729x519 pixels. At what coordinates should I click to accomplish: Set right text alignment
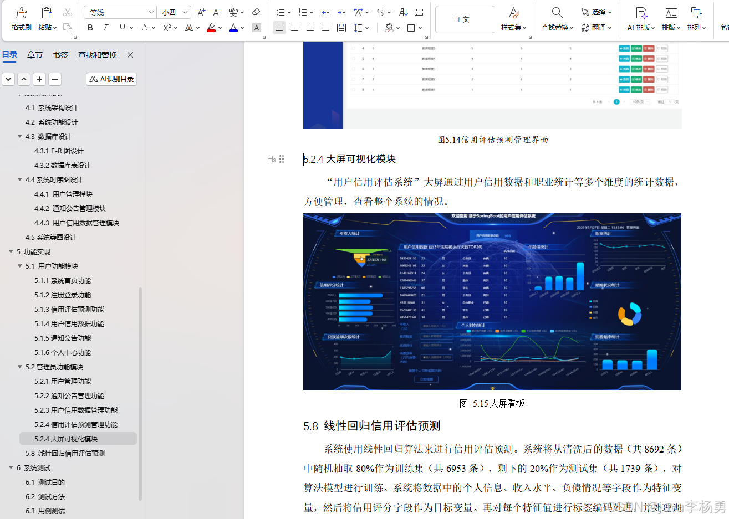[310, 28]
